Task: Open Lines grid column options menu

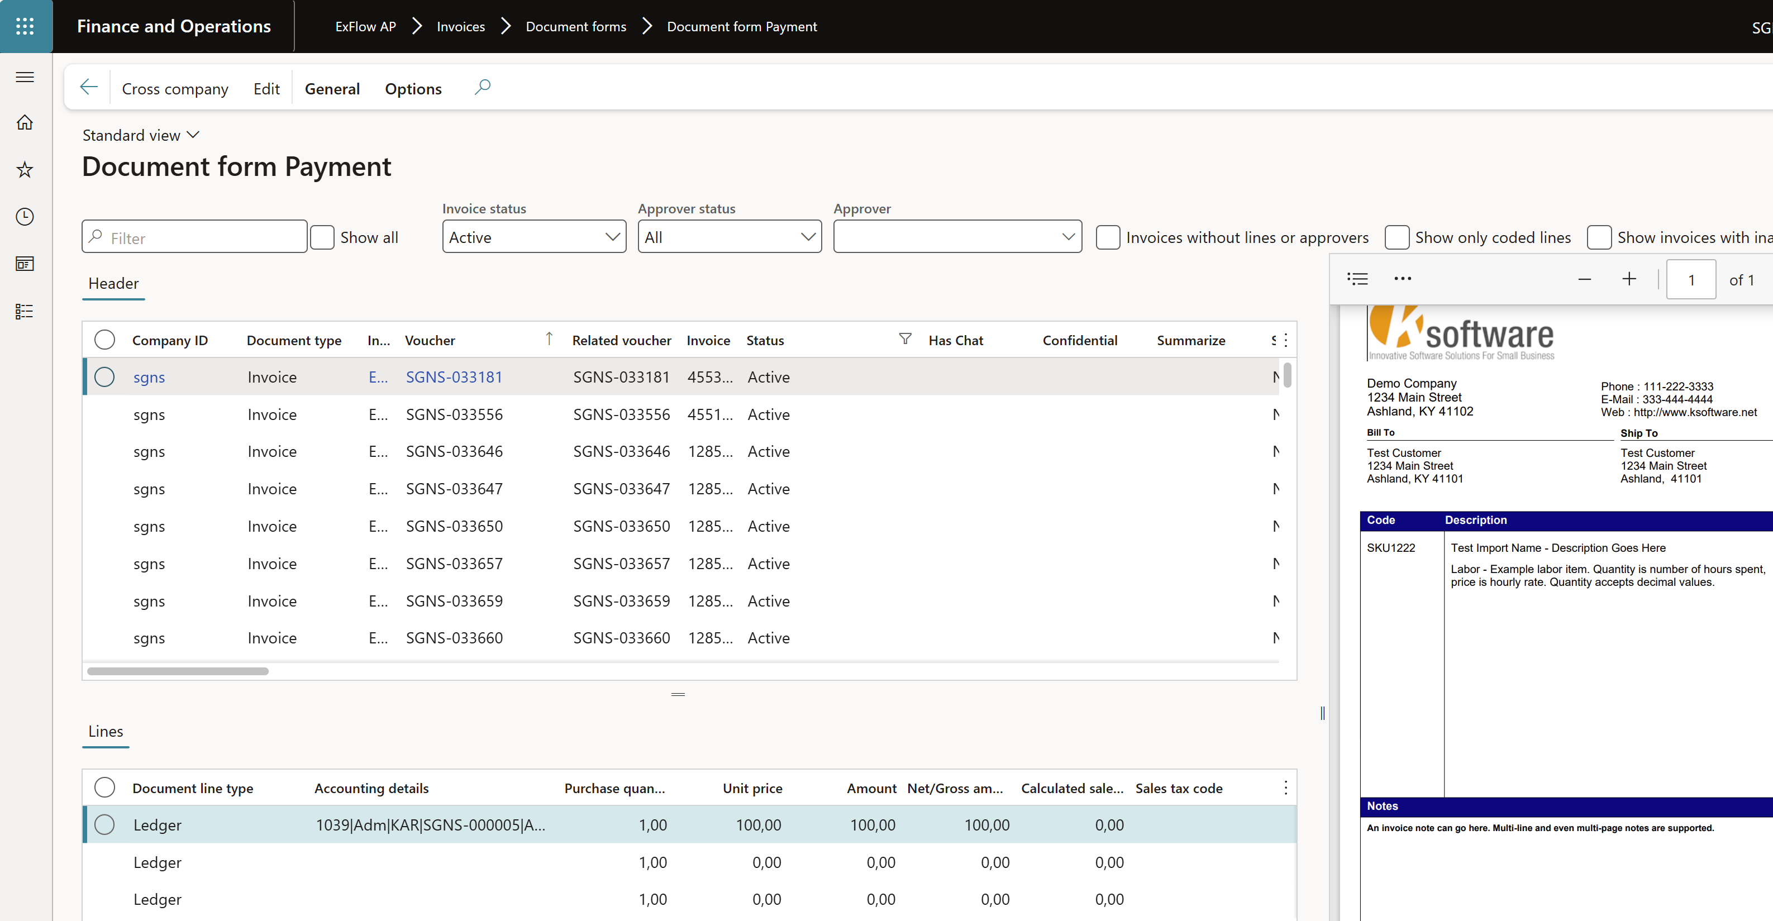Action: point(1285,788)
